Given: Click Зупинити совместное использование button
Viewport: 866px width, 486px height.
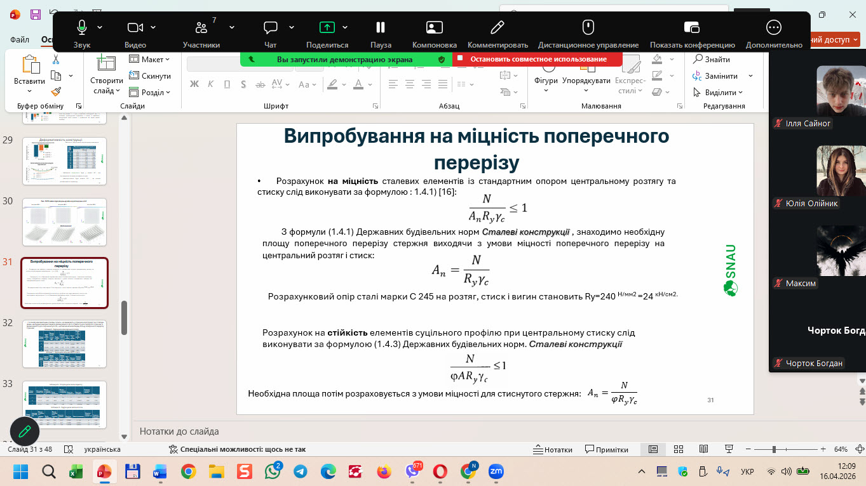Looking at the screenshot, I should pos(538,59).
